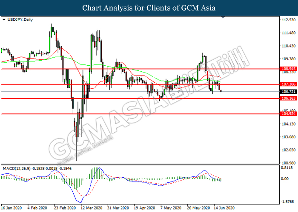Click the 4 Feb 2020 date label

pyautogui.click(x=37, y=208)
